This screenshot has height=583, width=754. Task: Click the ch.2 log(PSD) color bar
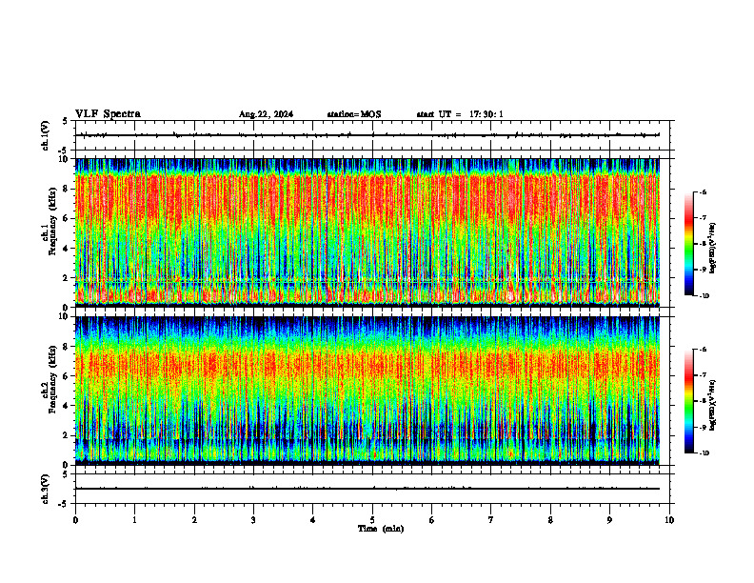[688, 401]
